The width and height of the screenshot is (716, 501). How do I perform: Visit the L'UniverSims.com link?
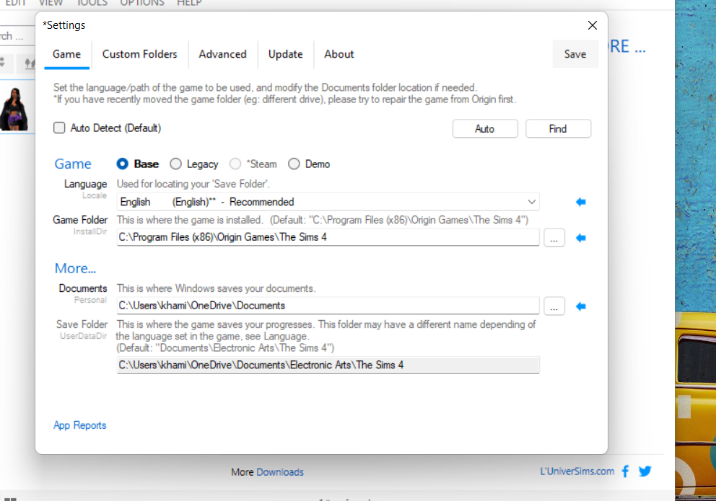click(577, 471)
